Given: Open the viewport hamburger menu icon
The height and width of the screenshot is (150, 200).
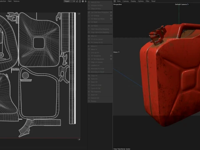Looking at the screenshot, I should 115,1.
